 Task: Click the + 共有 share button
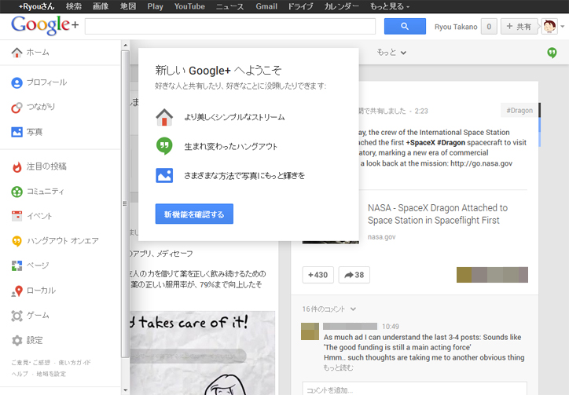519,27
